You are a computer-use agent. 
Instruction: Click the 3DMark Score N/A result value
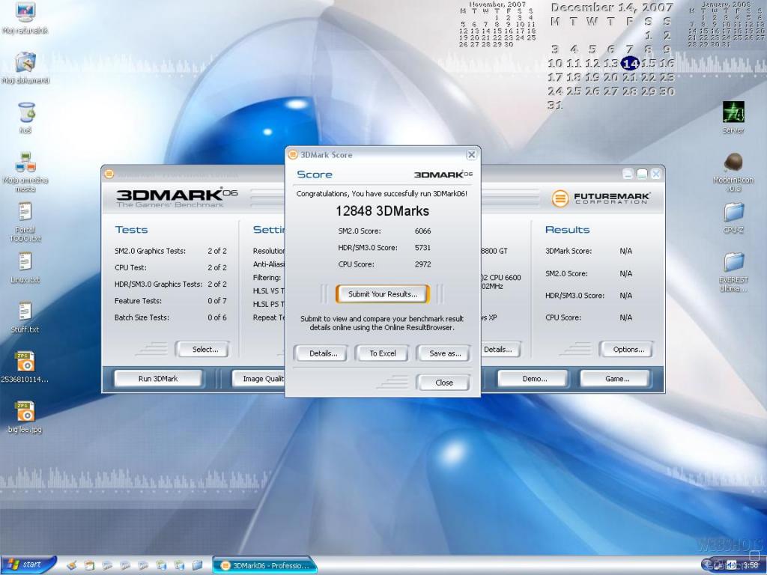click(x=625, y=251)
